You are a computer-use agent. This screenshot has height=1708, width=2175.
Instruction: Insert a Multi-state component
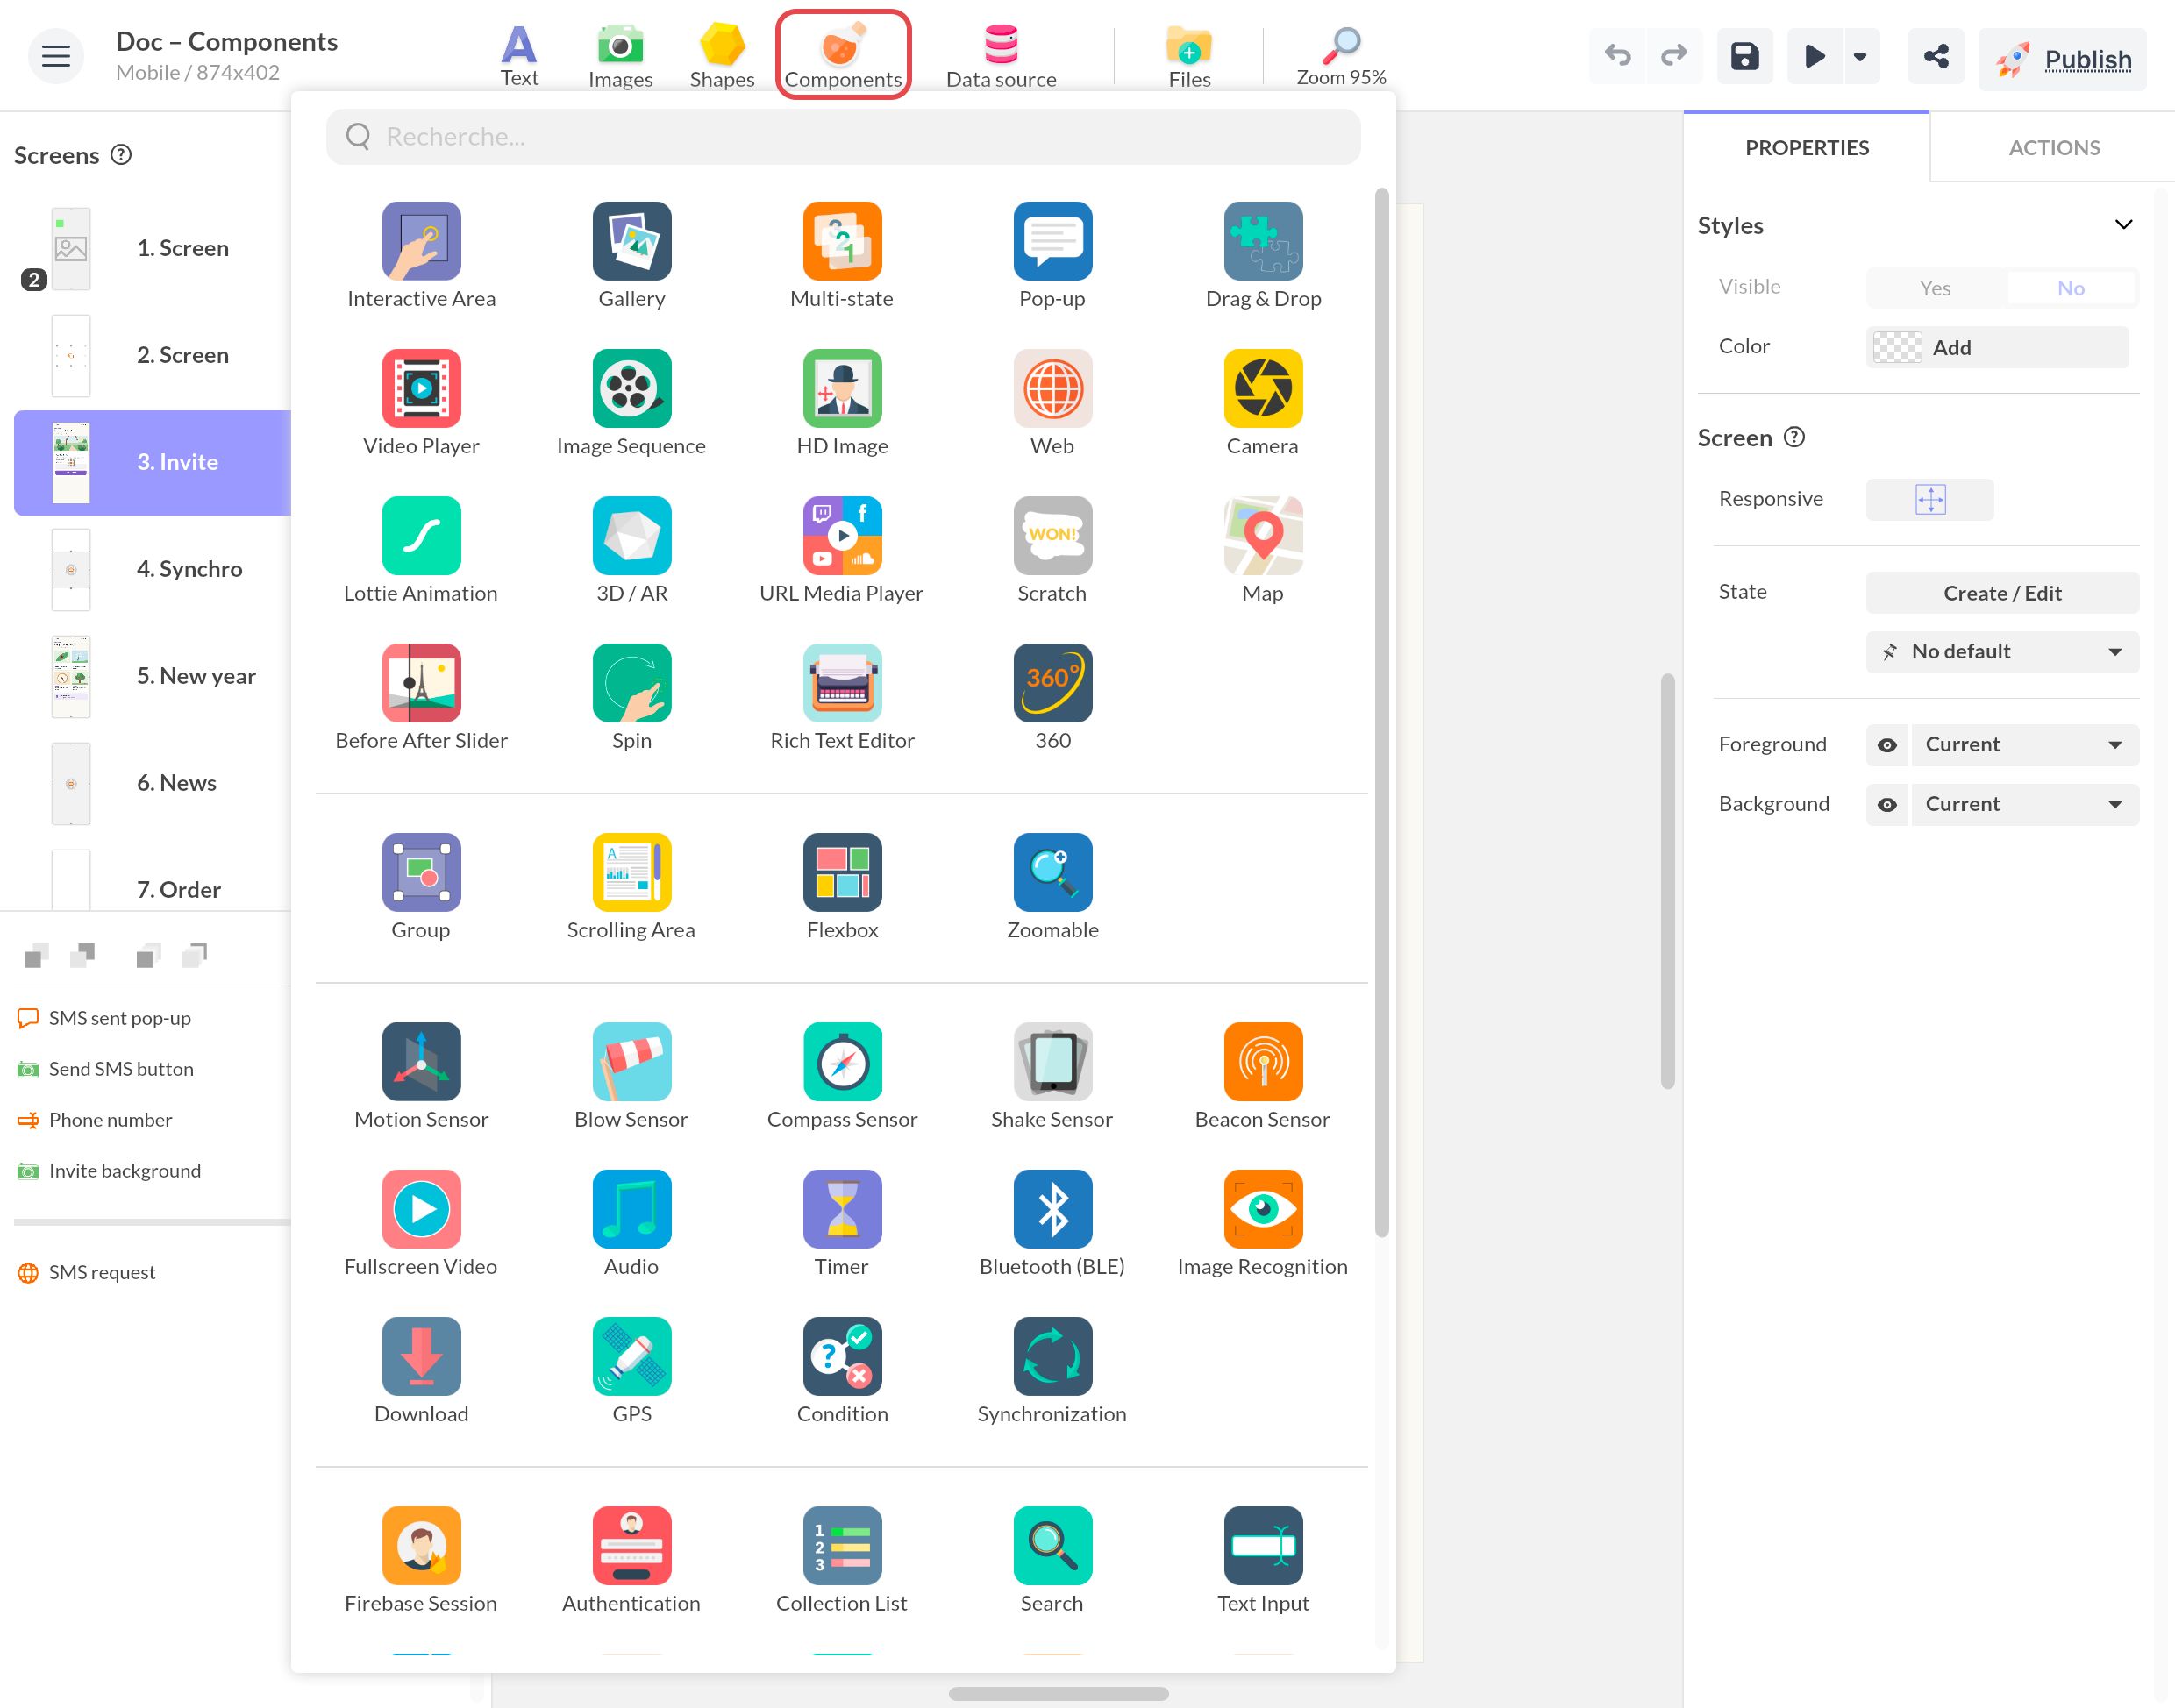842,256
